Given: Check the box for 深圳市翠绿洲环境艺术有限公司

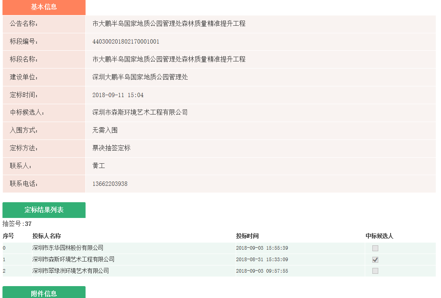Looking at the screenshot, I should [x=375, y=271].
